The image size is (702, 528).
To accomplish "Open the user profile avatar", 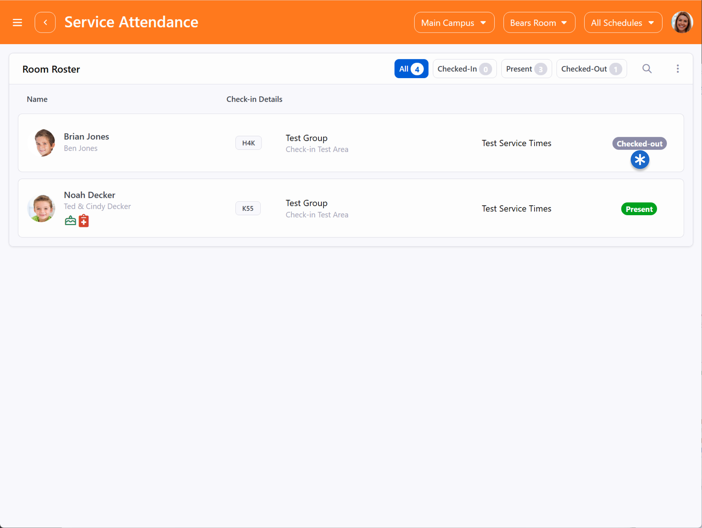I will (x=682, y=22).
